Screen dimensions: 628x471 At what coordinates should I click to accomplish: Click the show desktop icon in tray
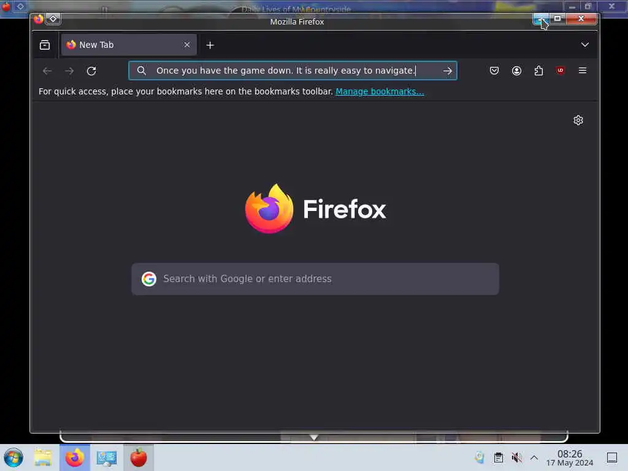click(x=612, y=458)
